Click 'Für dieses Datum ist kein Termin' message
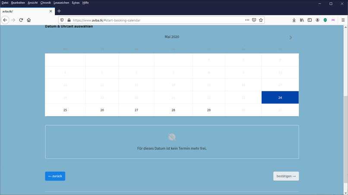Image resolution: width=348 pixels, height=195 pixels. point(172,148)
